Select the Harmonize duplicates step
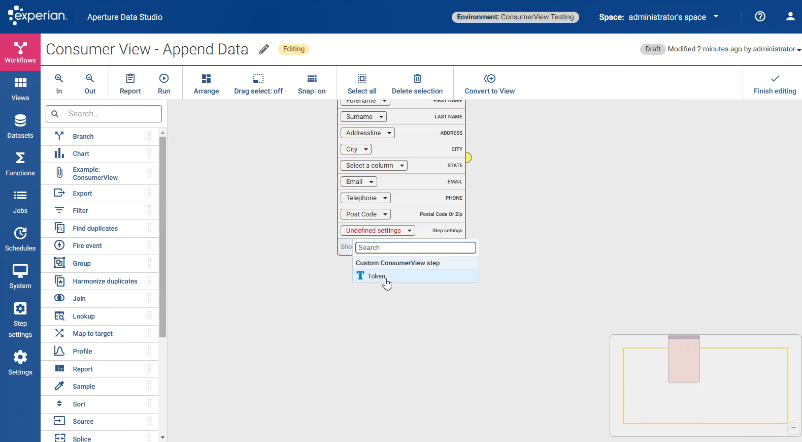Image resolution: width=802 pixels, height=442 pixels. 99,281
